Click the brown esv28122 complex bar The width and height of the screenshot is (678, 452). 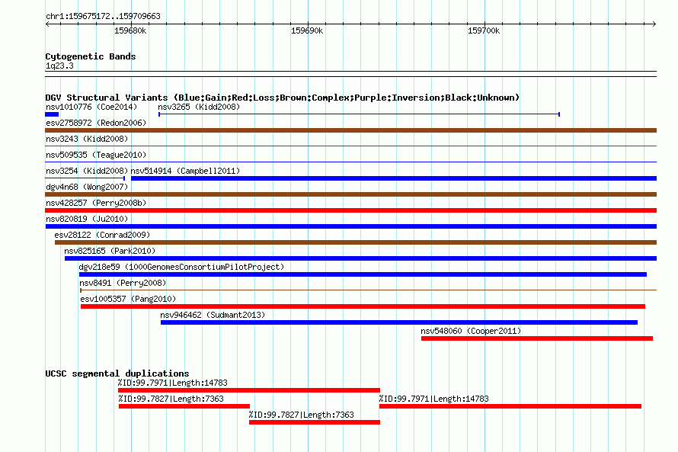coord(356,242)
